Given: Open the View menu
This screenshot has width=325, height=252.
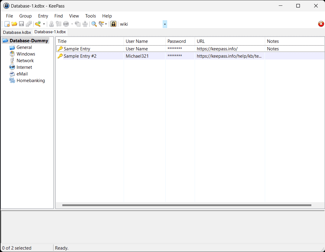Looking at the screenshot, I should 74,16.
